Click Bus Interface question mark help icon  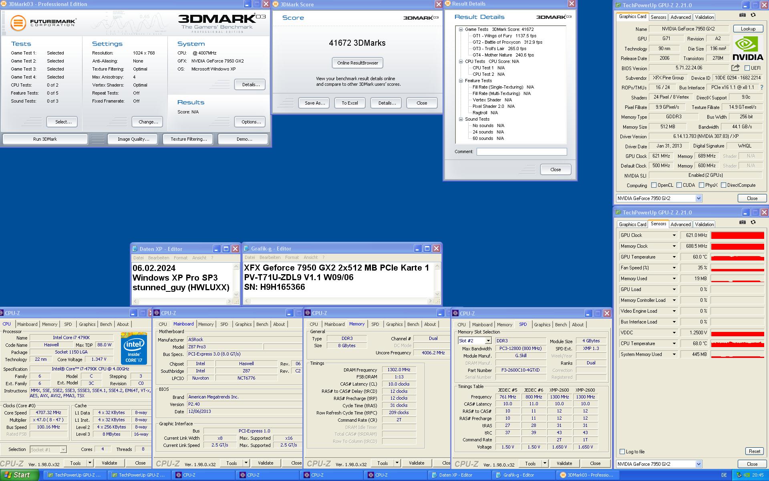[x=761, y=87]
